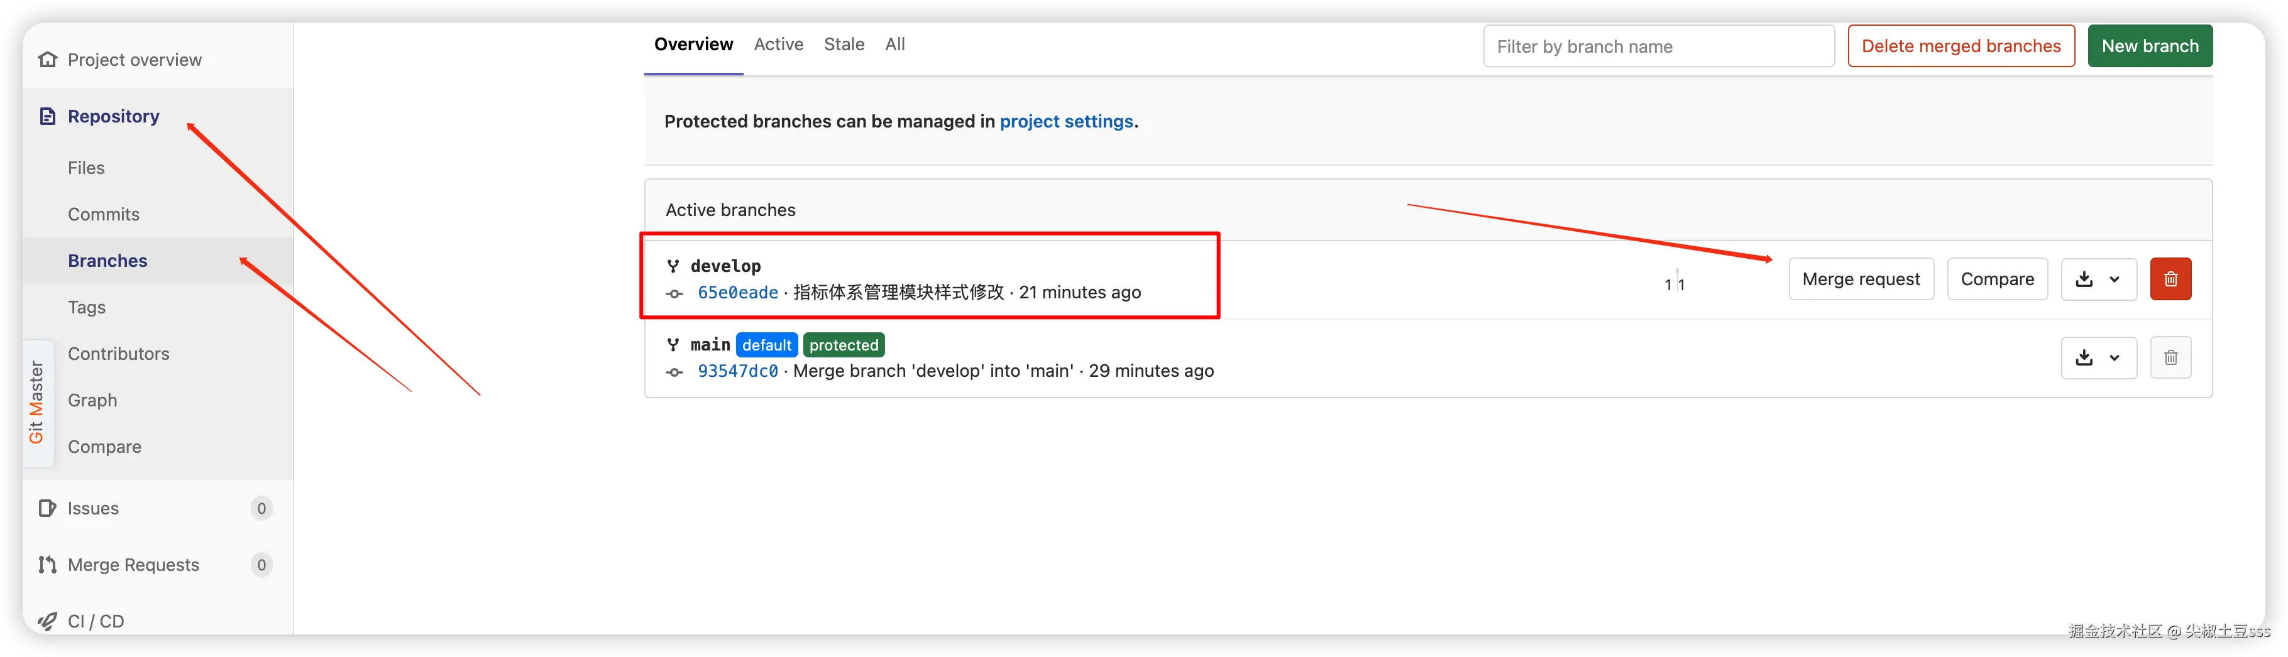Open the develop branch name link

pyautogui.click(x=725, y=266)
